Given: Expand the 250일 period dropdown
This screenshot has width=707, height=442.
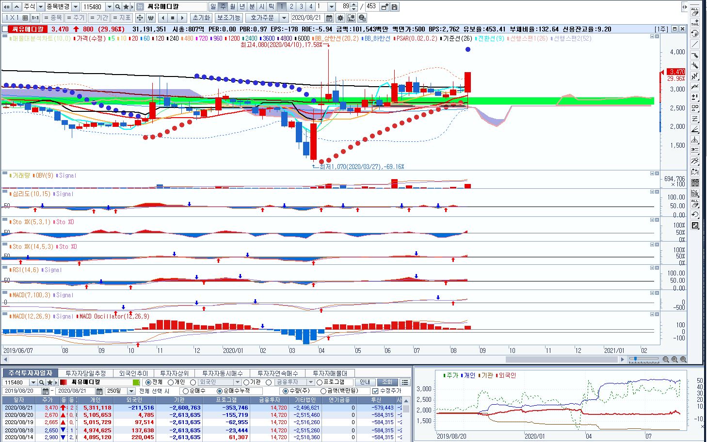Looking at the screenshot, I should click(x=131, y=391).
